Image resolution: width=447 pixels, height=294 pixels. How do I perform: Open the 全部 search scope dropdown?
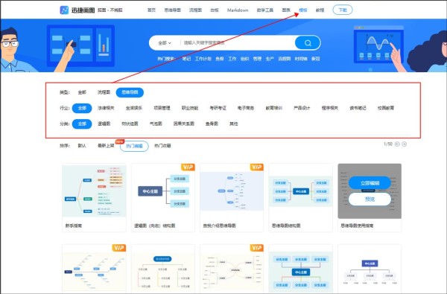click(165, 43)
